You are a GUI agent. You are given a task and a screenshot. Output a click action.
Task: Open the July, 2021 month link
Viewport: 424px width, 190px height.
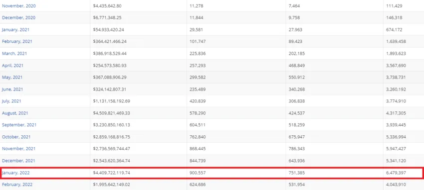11,101
